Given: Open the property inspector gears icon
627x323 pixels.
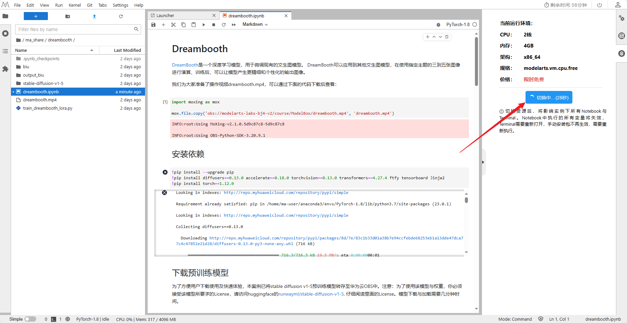Looking at the screenshot, I should pyautogui.click(x=622, y=18).
